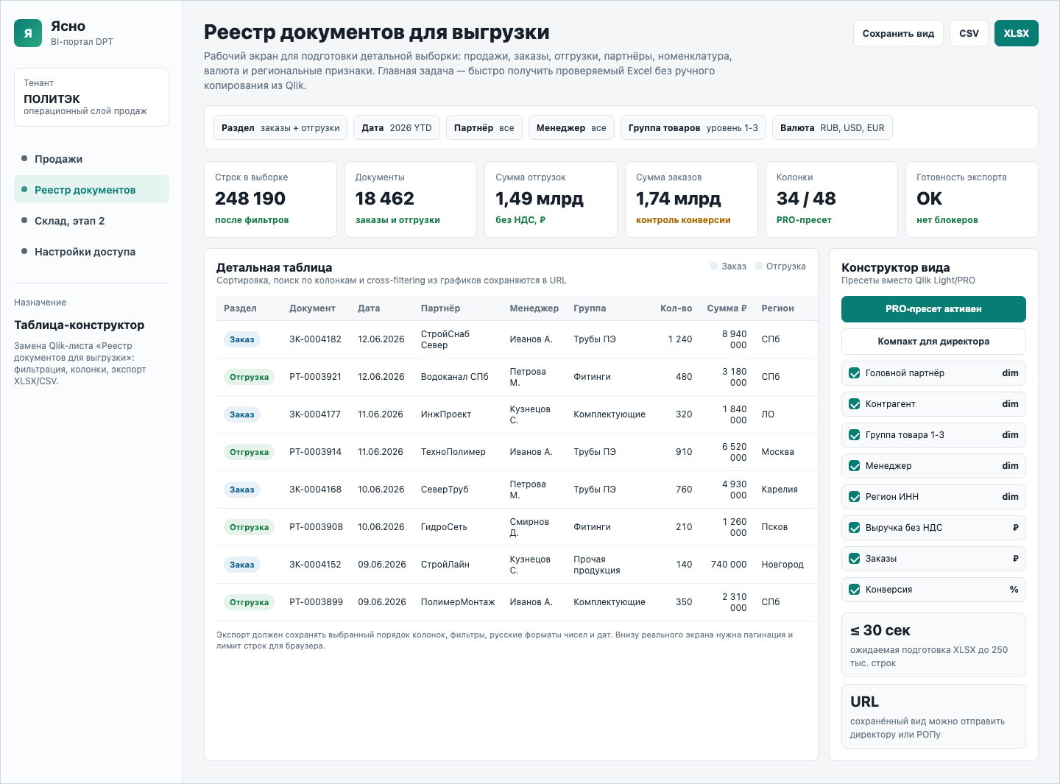The height and width of the screenshot is (784, 1060).
Task: Click the Сумма заказов card
Action: (x=691, y=199)
